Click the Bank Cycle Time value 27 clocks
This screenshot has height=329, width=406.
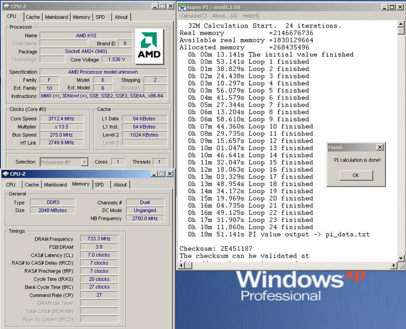click(x=99, y=287)
